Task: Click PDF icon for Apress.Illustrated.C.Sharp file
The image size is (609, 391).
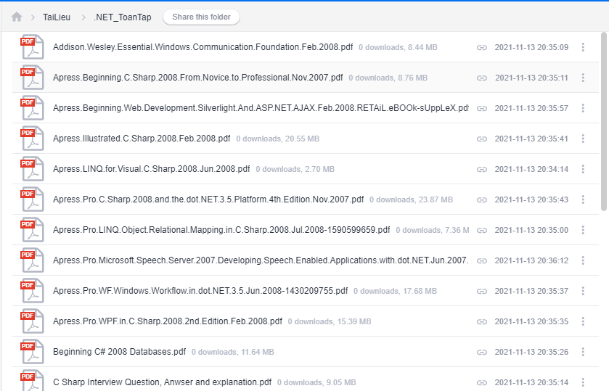Action: tap(32, 139)
